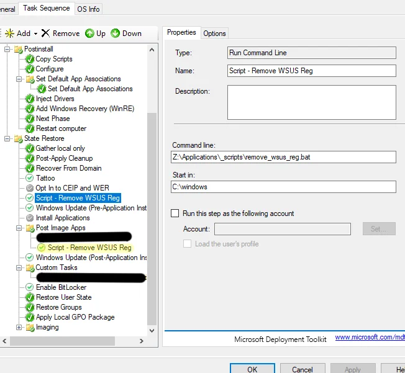
Task: Open the OS Info tab
Action: pos(88,9)
